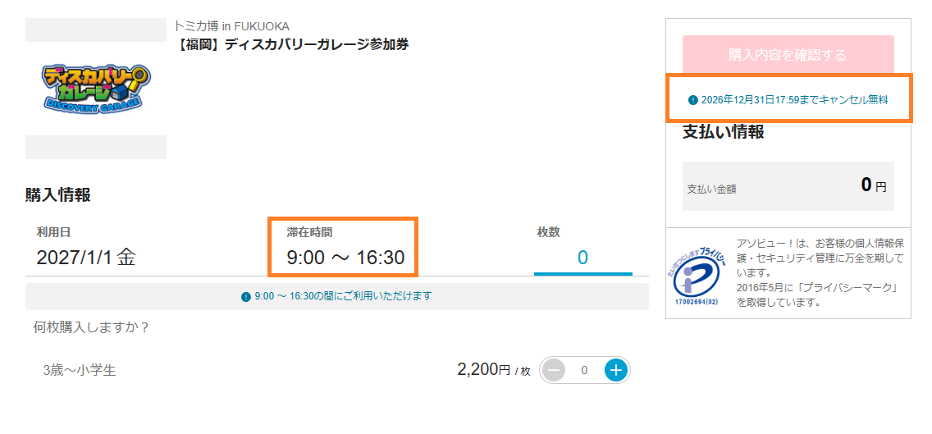The width and height of the screenshot is (932, 434).
Task: Click the 支払い金額 0円 total box
Action: (788, 186)
